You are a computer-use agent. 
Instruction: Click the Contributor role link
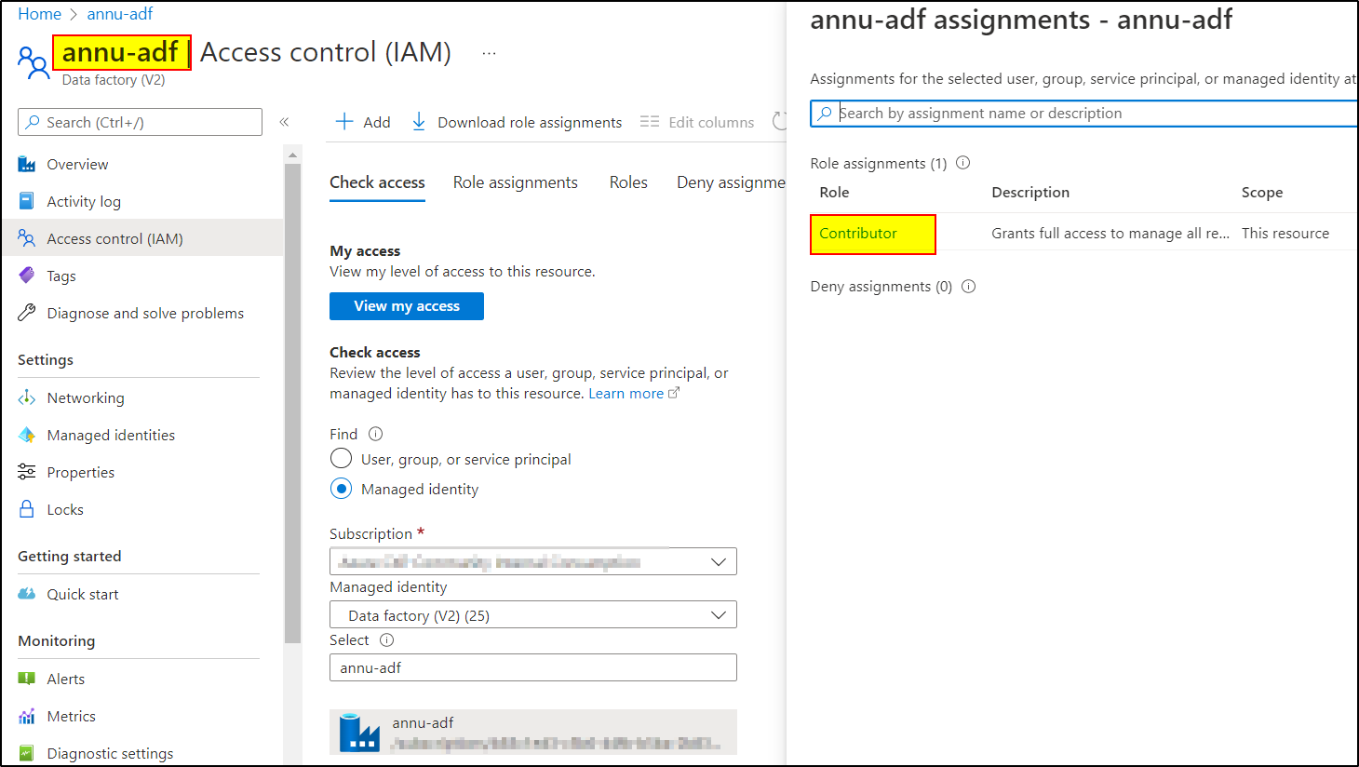(x=858, y=234)
